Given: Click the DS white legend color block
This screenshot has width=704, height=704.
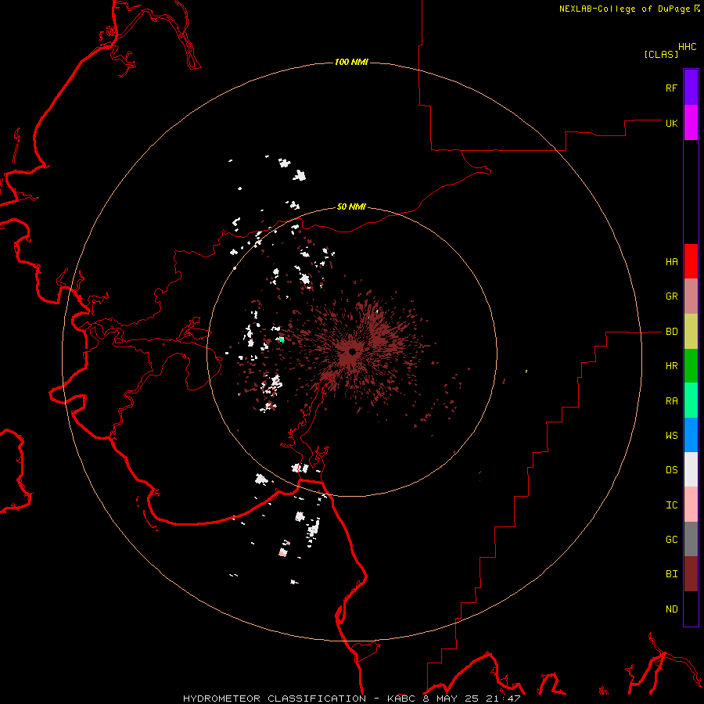Looking at the screenshot, I should [691, 469].
